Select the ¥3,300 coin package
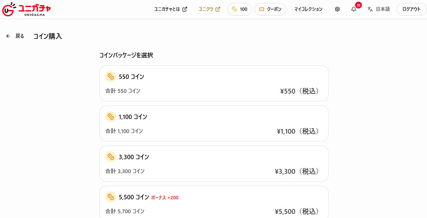Image resolution: width=427 pixels, height=218 pixels. tap(214, 164)
